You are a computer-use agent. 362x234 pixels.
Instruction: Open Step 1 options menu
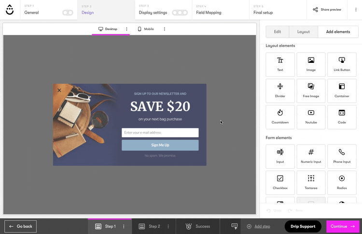(x=124, y=226)
